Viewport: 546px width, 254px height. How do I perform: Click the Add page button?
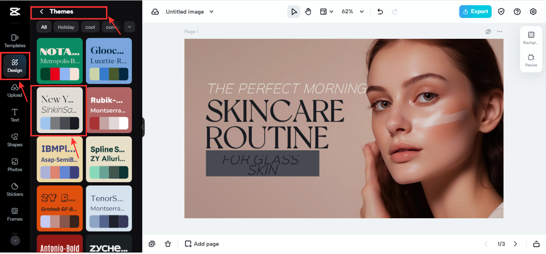point(202,244)
